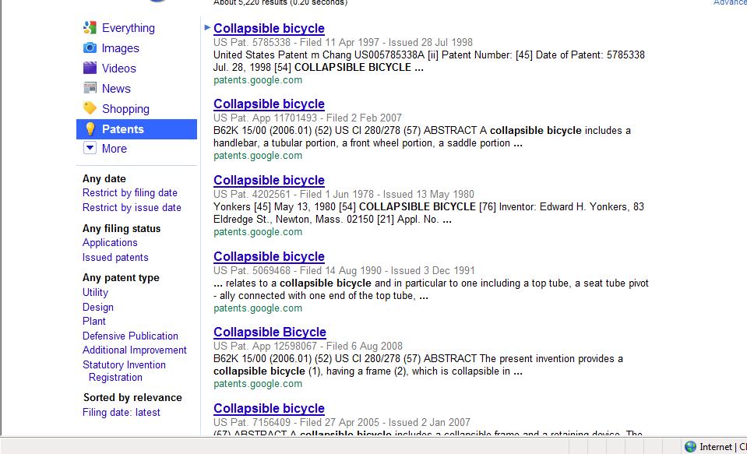
Task: Switch to News results
Action: pos(116,88)
